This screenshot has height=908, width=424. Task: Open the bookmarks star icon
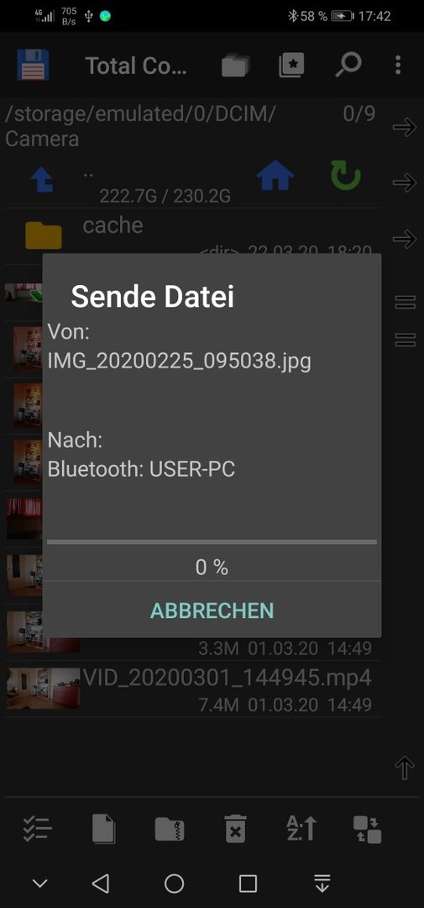coord(291,66)
